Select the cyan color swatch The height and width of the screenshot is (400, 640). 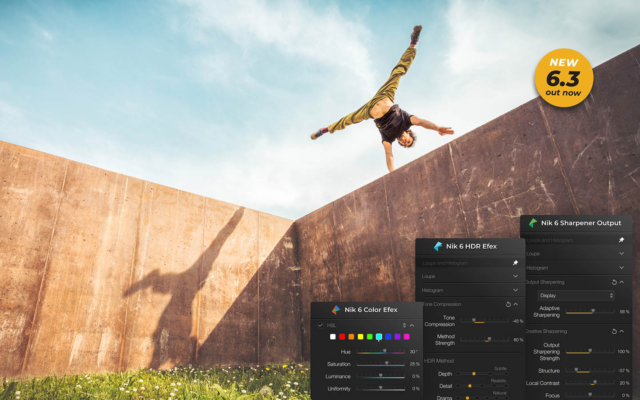tap(379, 337)
